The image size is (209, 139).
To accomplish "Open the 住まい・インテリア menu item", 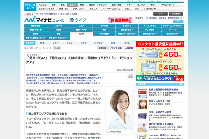I will 98,5.
